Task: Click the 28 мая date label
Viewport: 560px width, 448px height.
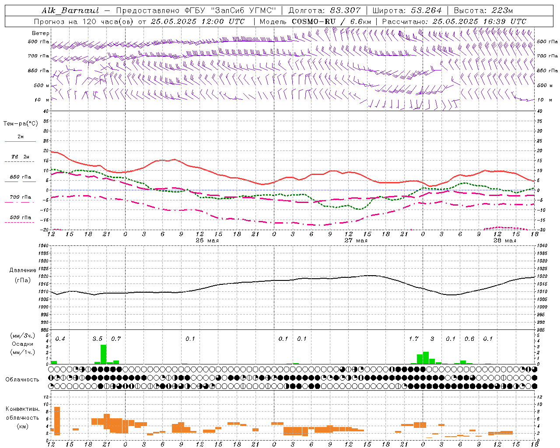Action: click(504, 241)
